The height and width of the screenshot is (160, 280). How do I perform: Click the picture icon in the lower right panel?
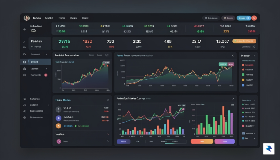pyautogui.click(x=243, y=133)
